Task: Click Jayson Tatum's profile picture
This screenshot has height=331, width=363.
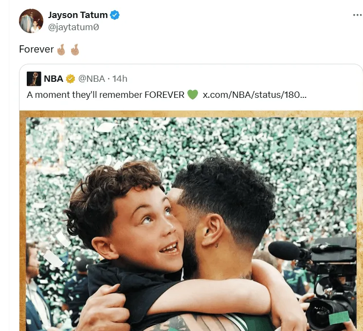Action: pos(31,21)
